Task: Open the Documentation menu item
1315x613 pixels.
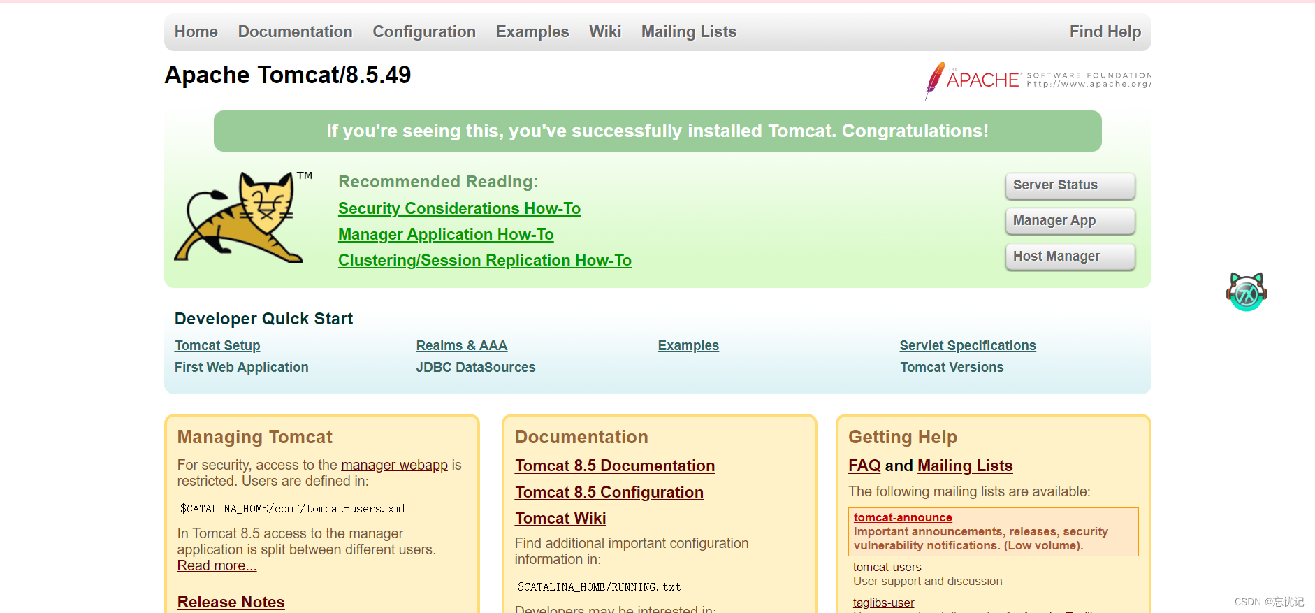Action: (x=296, y=31)
